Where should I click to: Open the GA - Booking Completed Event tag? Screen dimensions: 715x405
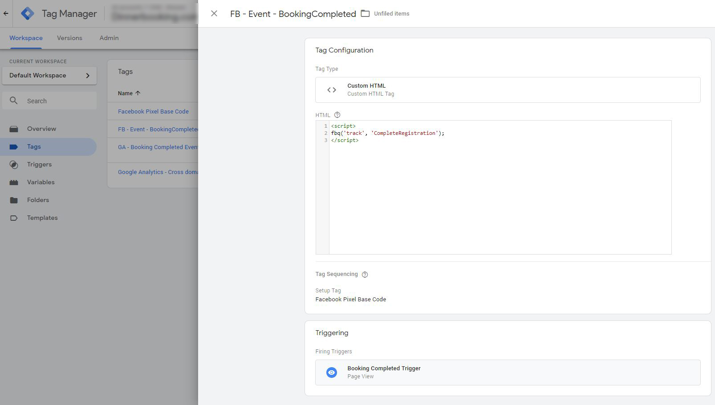158,147
